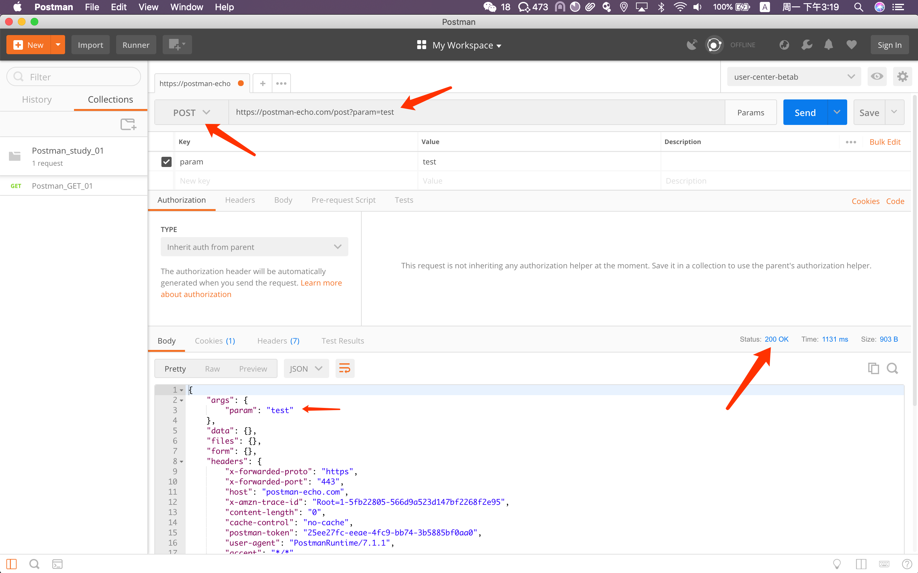Open the wrench settings icon
This screenshot has width=918, height=573.
click(x=807, y=45)
